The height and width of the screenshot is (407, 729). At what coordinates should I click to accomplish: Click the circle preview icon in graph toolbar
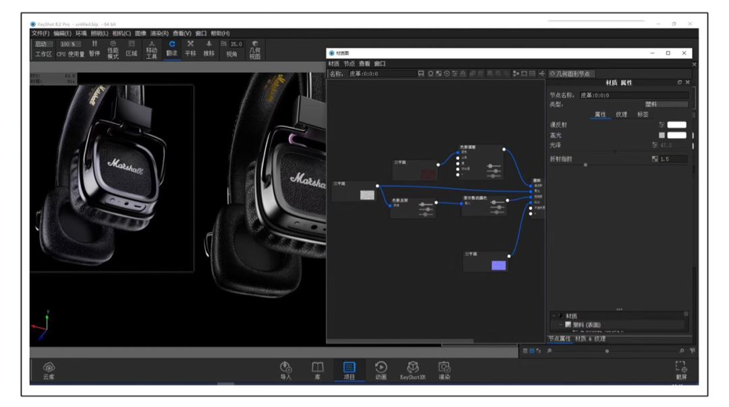431,74
